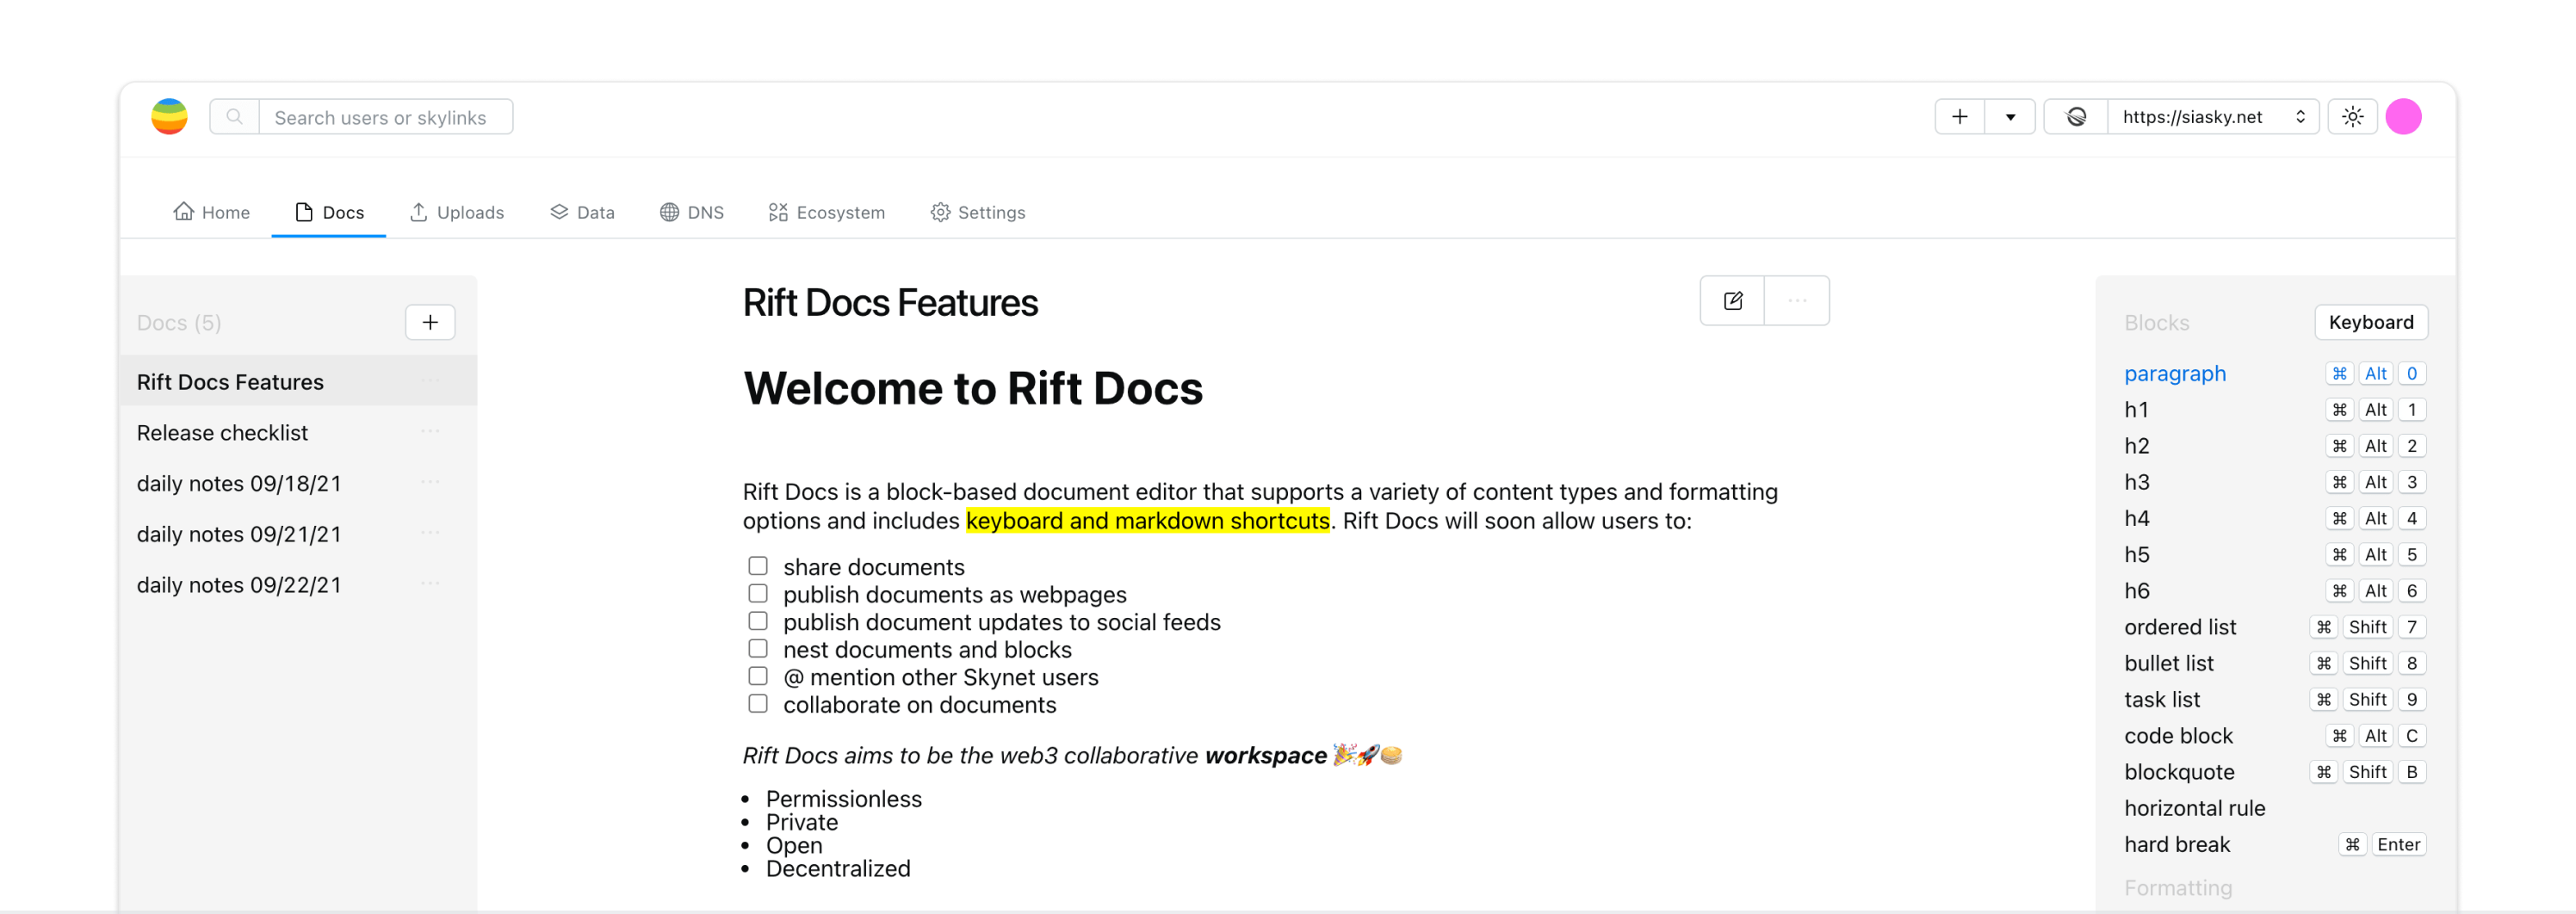Open the Settings tab

click(x=978, y=212)
